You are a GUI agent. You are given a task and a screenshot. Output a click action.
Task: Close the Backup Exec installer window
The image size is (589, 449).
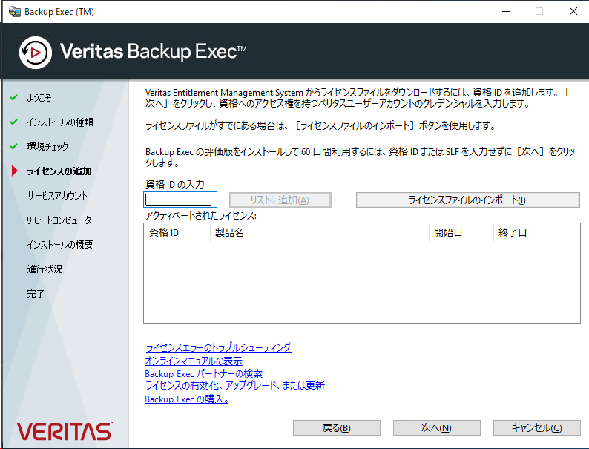[x=573, y=12]
